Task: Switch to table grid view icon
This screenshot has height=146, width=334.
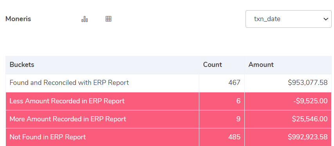Action: click(x=108, y=19)
